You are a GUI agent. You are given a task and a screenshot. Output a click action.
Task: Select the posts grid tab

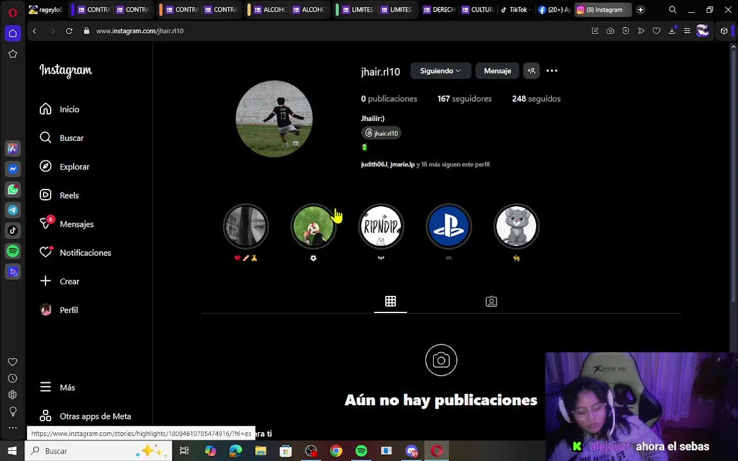[x=390, y=302]
